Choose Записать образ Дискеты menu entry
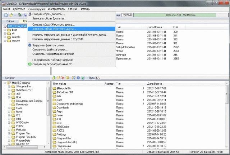Image resolution: width=230 pixels, height=155 pixels. [x=72, y=18]
